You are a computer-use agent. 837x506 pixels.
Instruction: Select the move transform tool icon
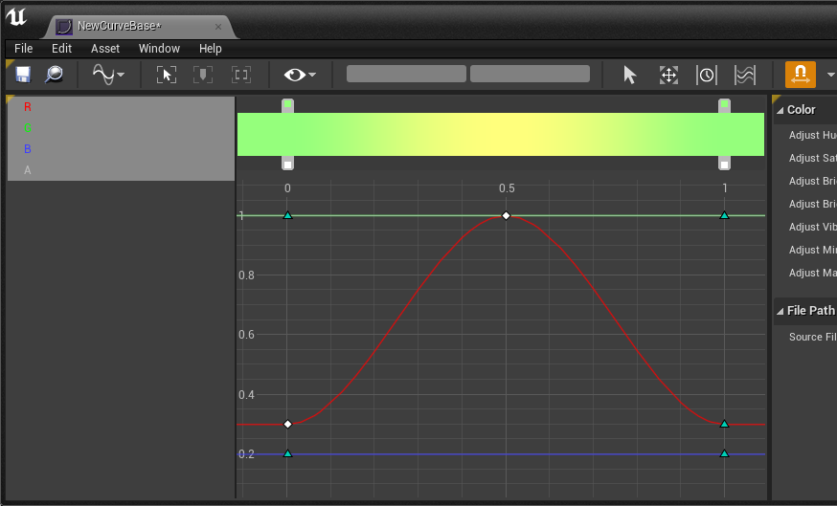pyautogui.click(x=668, y=75)
